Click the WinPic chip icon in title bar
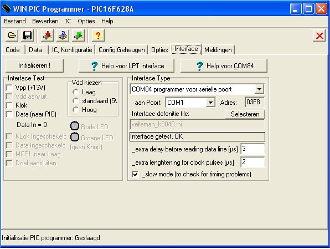 pos(7,8)
